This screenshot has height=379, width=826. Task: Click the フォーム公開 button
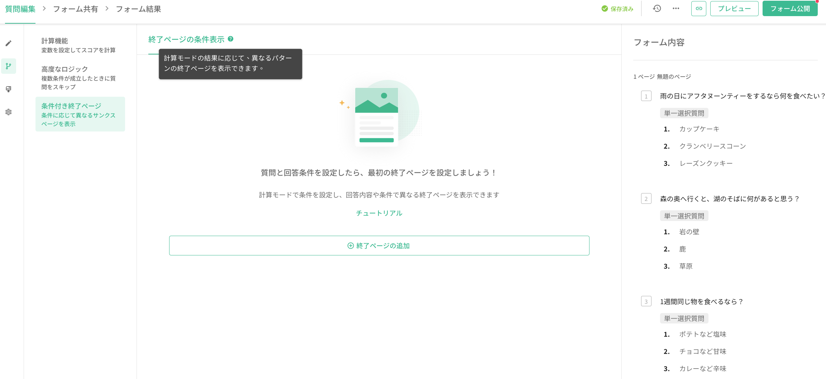pos(790,9)
